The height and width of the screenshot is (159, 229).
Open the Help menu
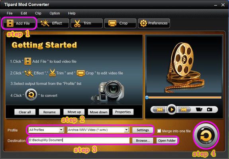point(72,13)
